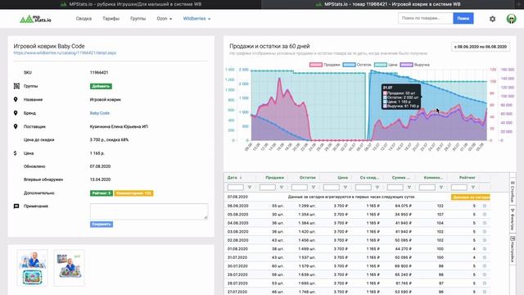Click the yellow Данные за сегодня button
This screenshot has width=524, height=295.
tap(471, 197)
